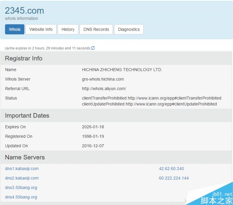The height and width of the screenshot is (205, 233).
Task: Open the History tab
Action: (x=68, y=30)
